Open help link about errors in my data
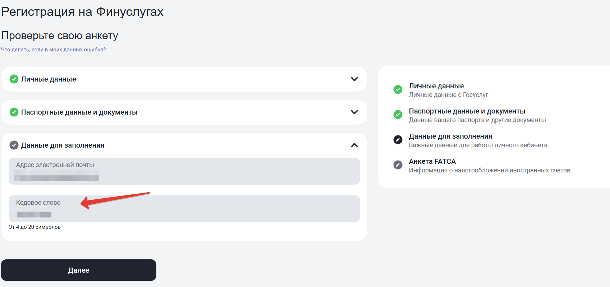Image resolution: width=610 pixels, height=287 pixels. [54, 50]
